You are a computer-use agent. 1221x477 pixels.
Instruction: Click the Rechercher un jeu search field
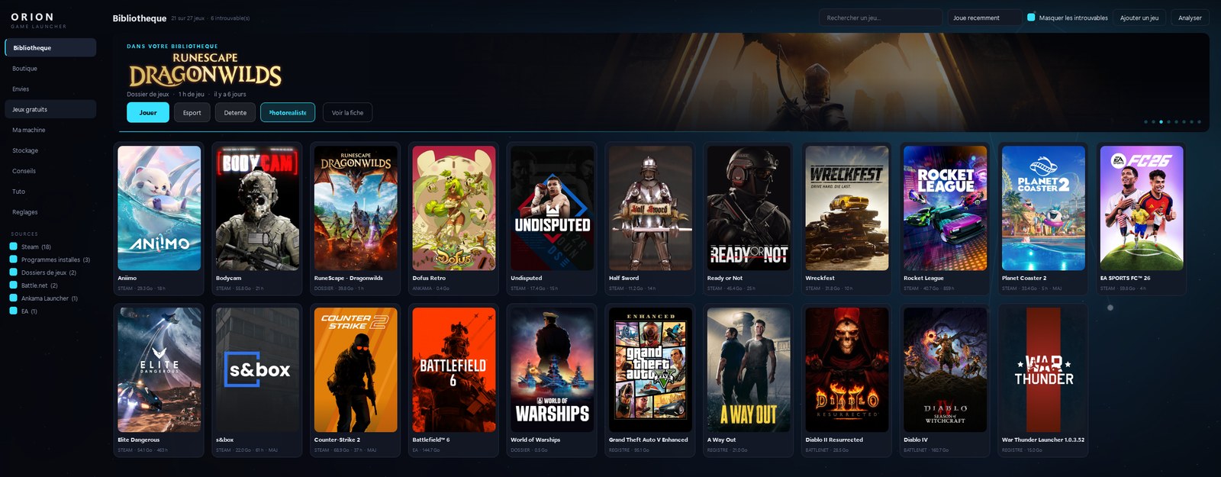click(881, 18)
